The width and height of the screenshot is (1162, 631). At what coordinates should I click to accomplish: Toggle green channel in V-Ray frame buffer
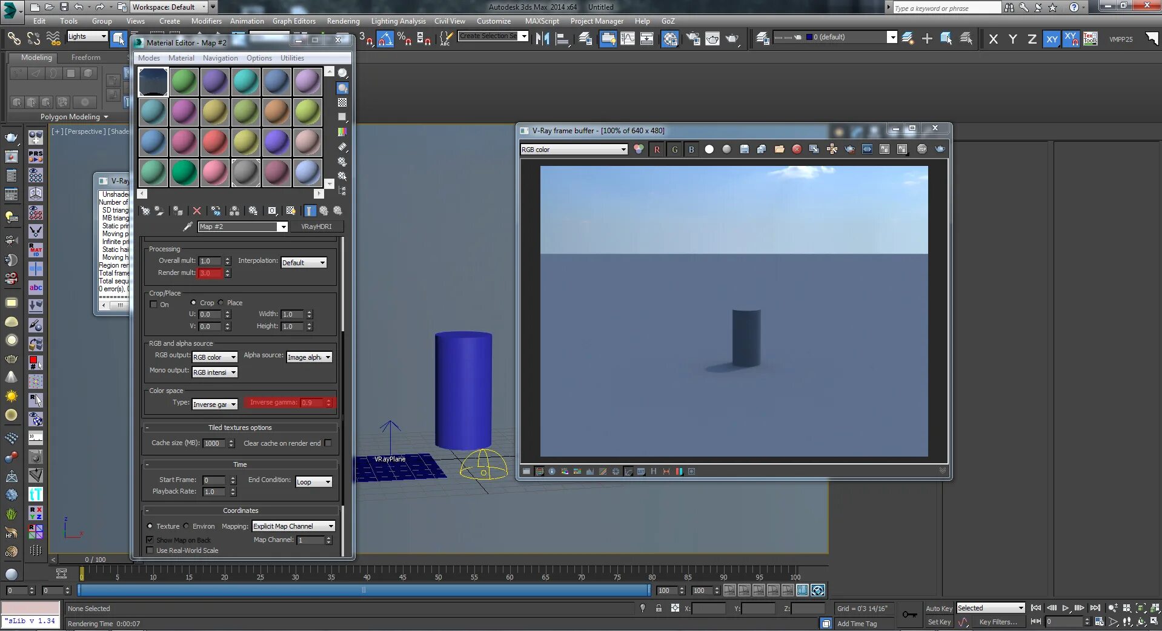point(674,150)
